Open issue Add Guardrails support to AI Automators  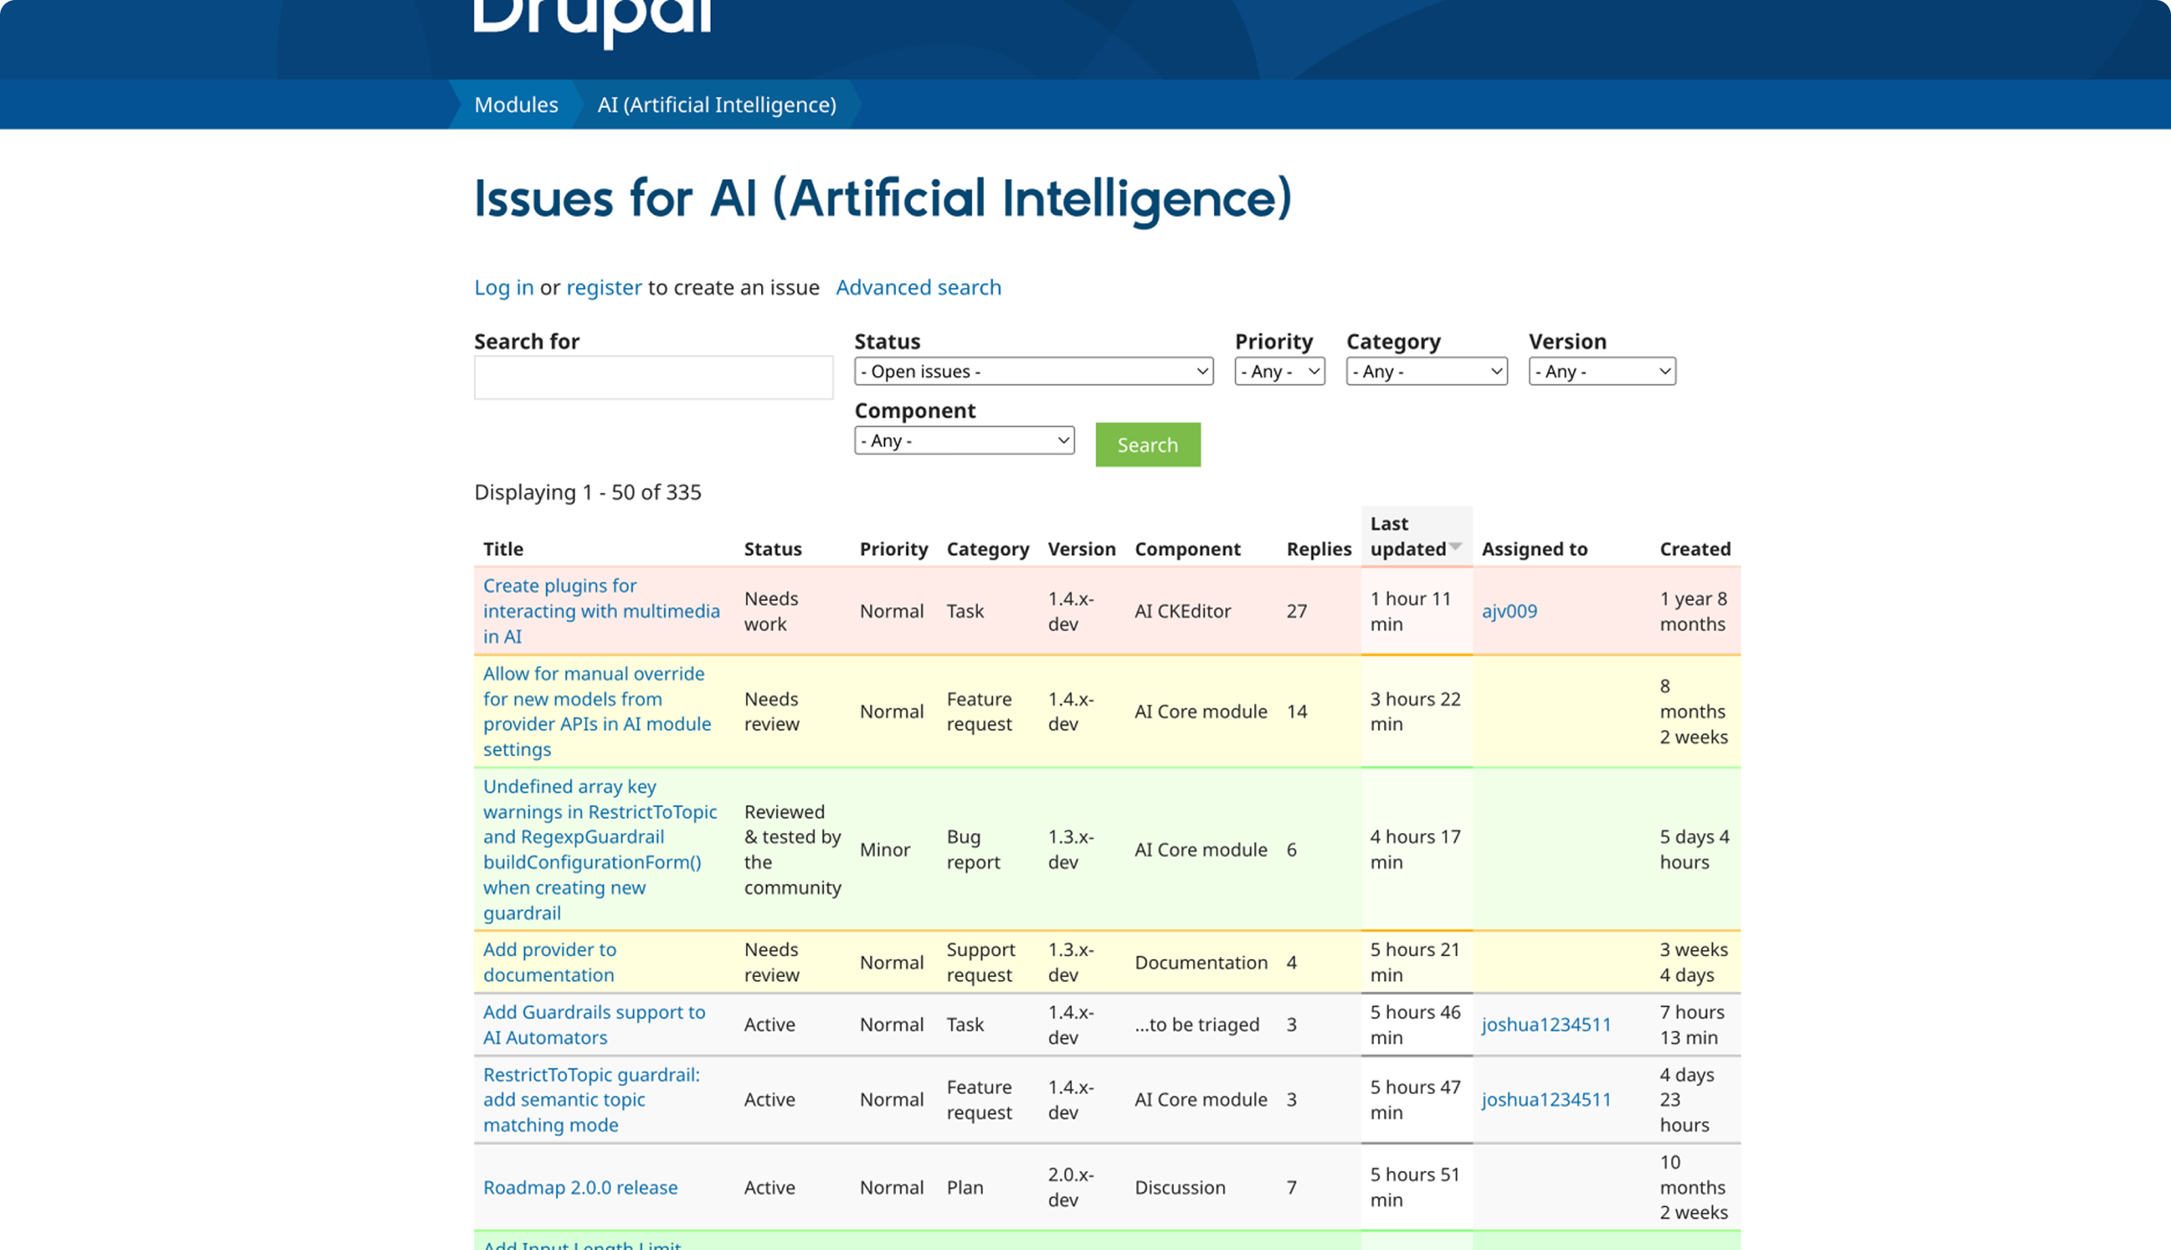(x=593, y=1024)
